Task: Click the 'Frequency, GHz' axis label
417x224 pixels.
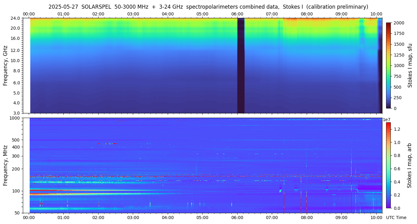Action: point(5,66)
